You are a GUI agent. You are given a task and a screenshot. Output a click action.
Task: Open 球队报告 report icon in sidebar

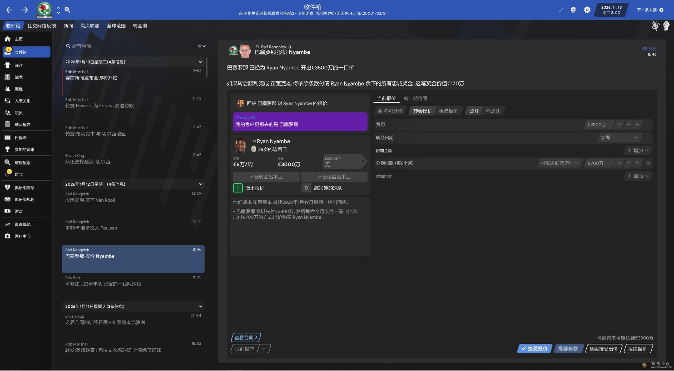[8, 124]
